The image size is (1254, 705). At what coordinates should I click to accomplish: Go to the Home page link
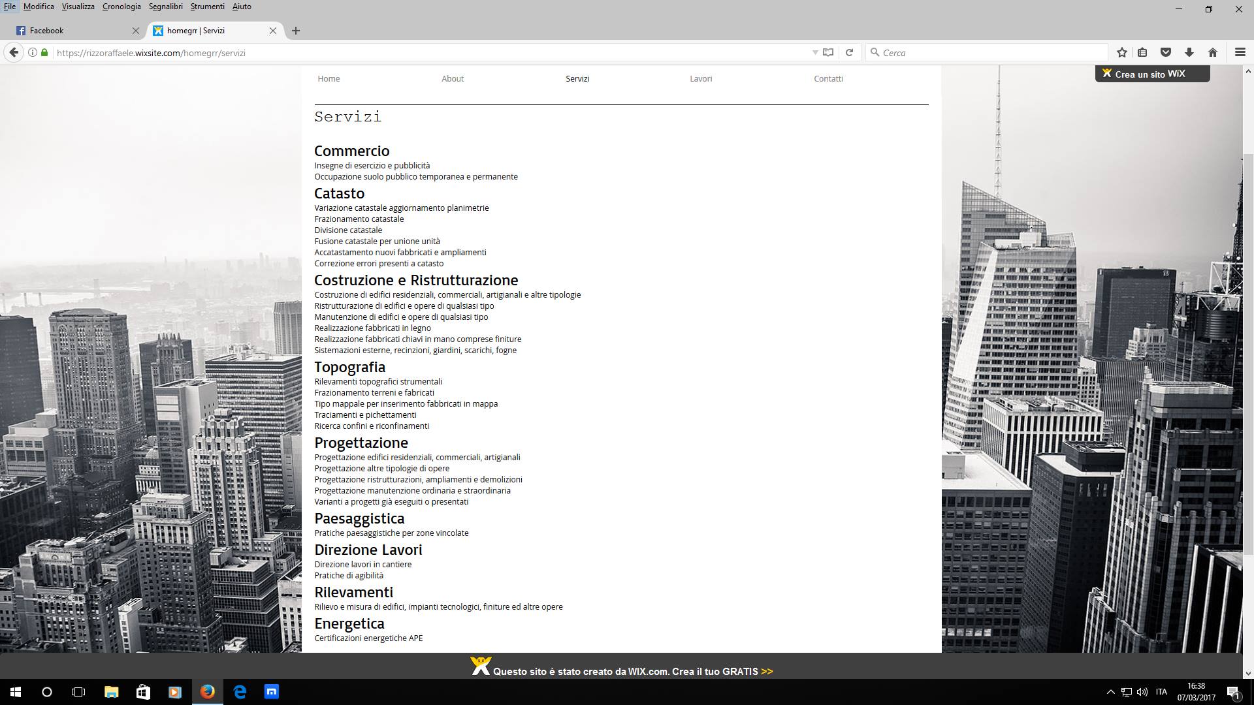pyautogui.click(x=329, y=79)
